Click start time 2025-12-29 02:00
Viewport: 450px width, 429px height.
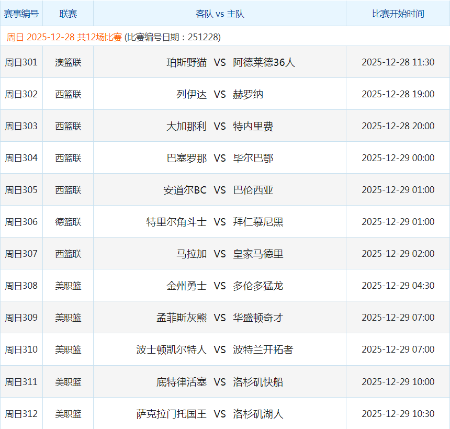398,253
